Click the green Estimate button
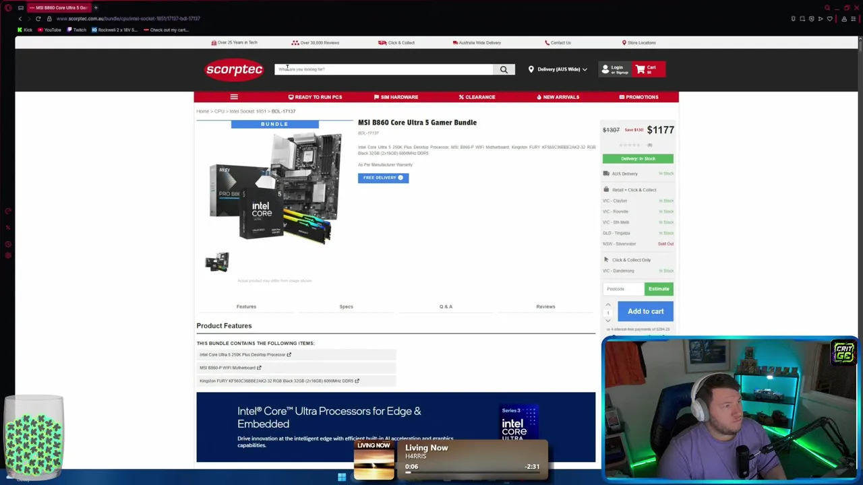Image resolution: width=863 pixels, height=485 pixels. click(x=659, y=289)
